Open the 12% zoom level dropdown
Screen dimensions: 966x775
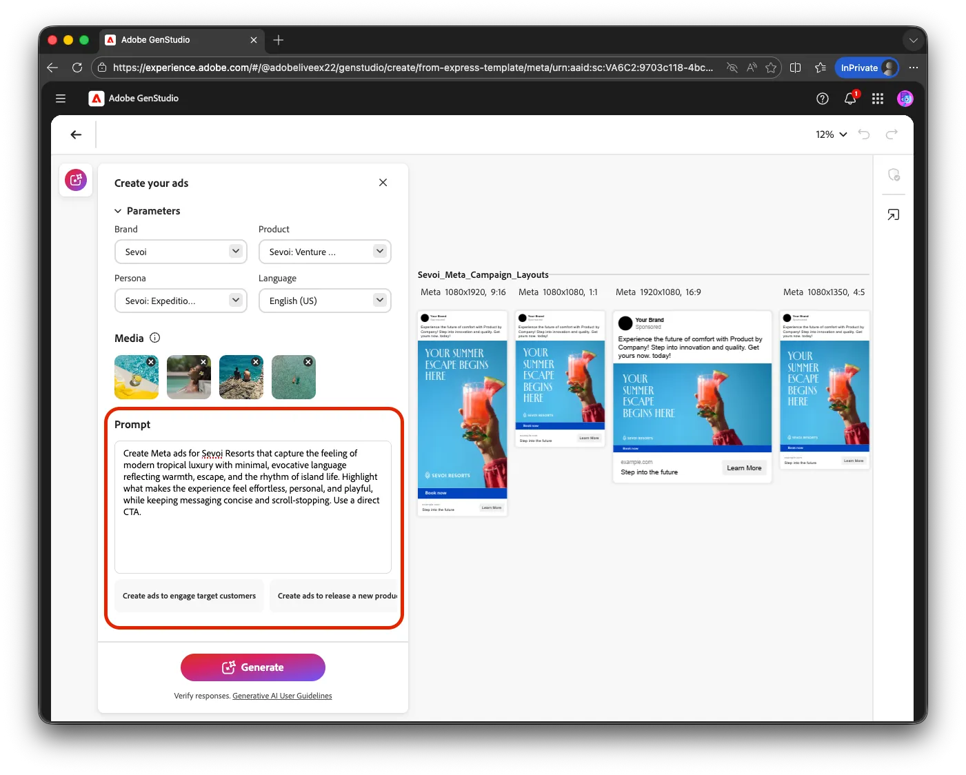point(831,134)
